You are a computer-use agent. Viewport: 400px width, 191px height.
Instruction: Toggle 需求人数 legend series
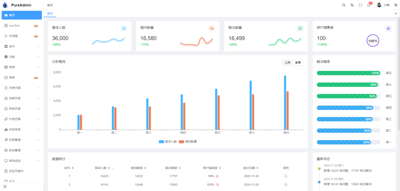[168, 141]
